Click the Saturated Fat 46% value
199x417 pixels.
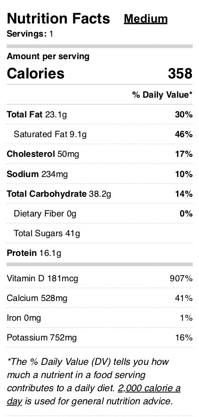click(184, 134)
